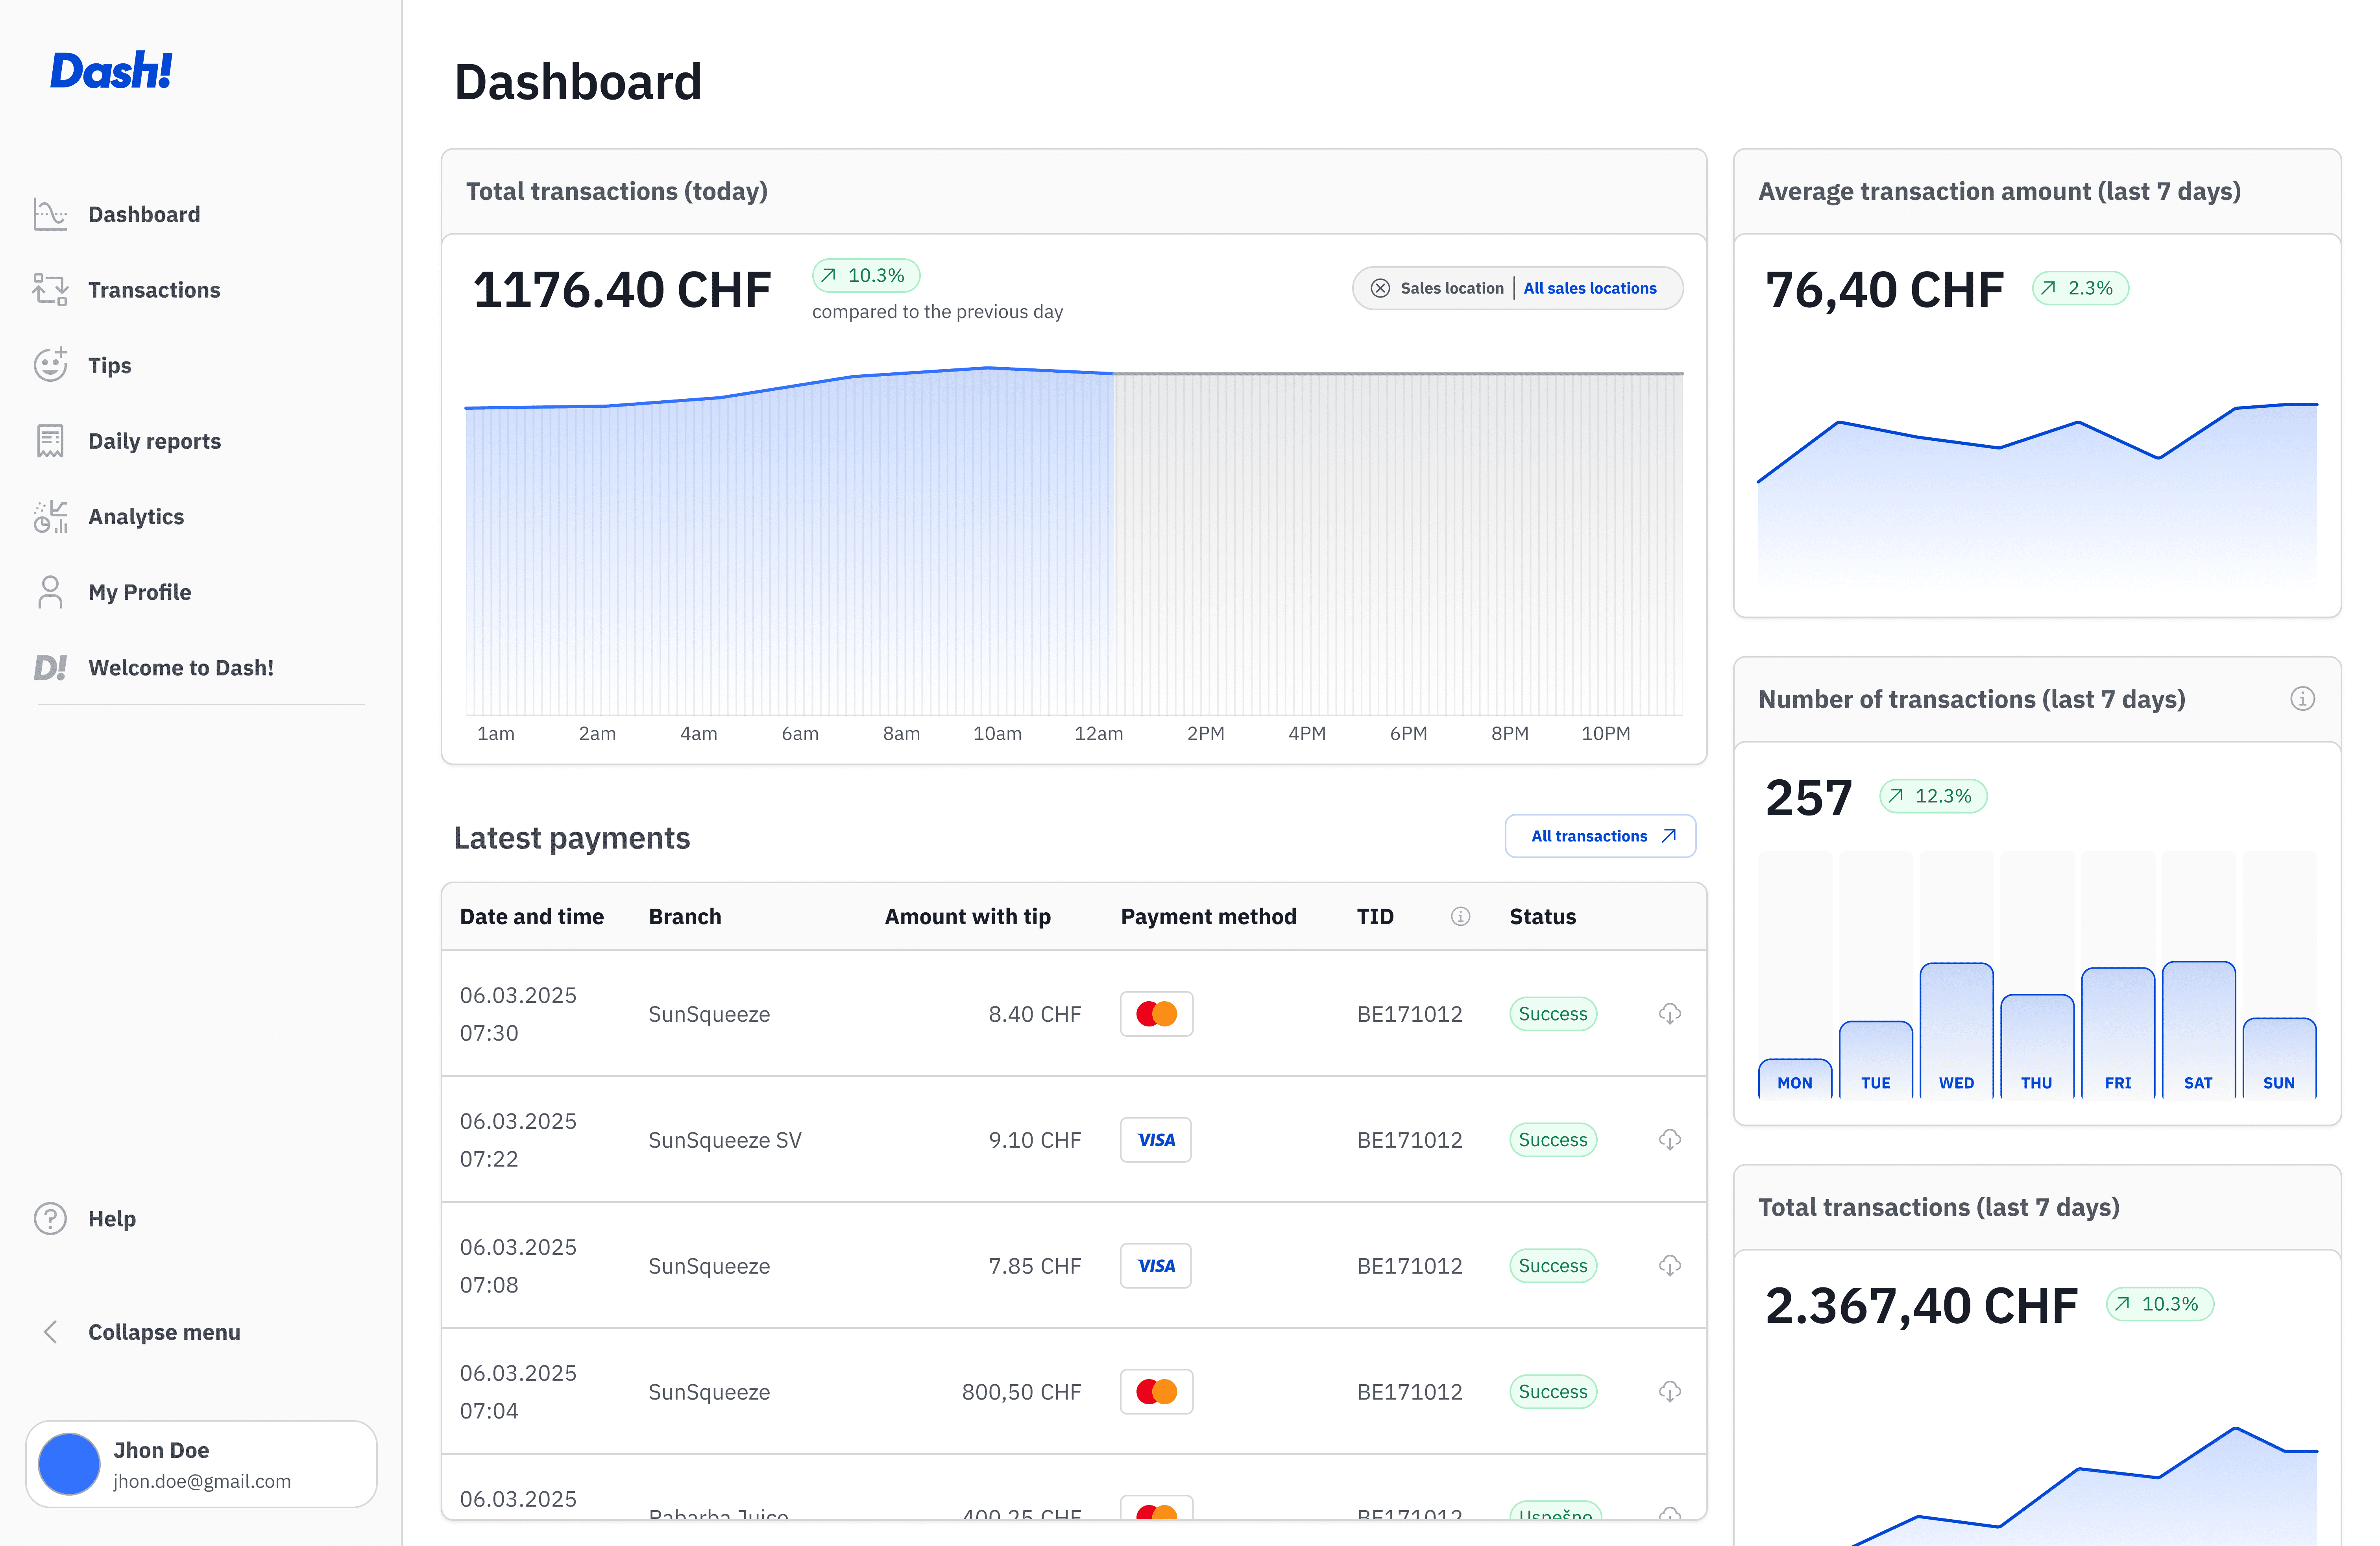Open Welcome to Dash! menu item
The image size is (2380, 1546).
pos(180,668)
